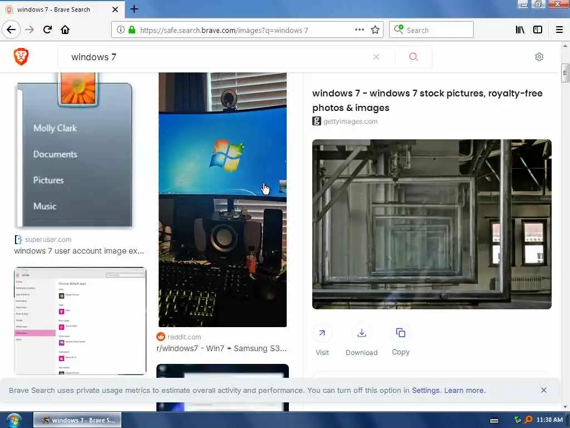Open the Firefox hamburger menu
Viewport: 570px width, 428px height.
coord(559,30)
